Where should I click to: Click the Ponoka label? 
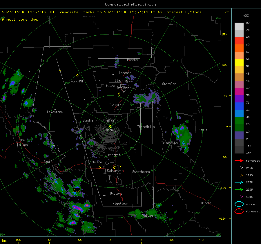[132, 60]
